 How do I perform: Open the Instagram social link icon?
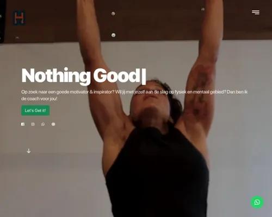tap(33, 124)
